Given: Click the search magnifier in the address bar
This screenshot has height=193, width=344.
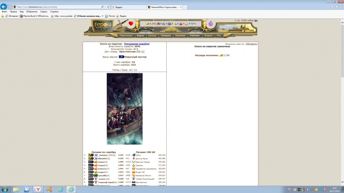Looking at the screenshot, I should click(102, 7).
